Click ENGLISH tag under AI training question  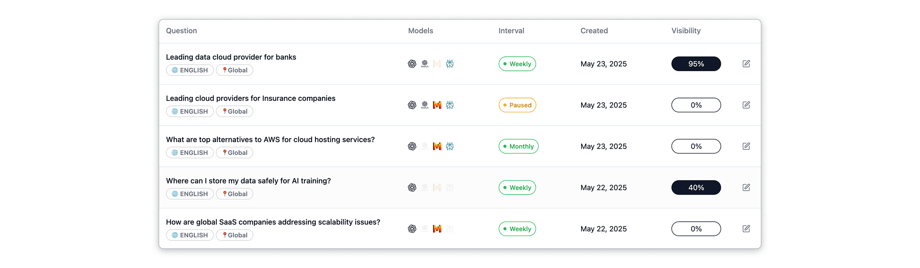point(190,194)
